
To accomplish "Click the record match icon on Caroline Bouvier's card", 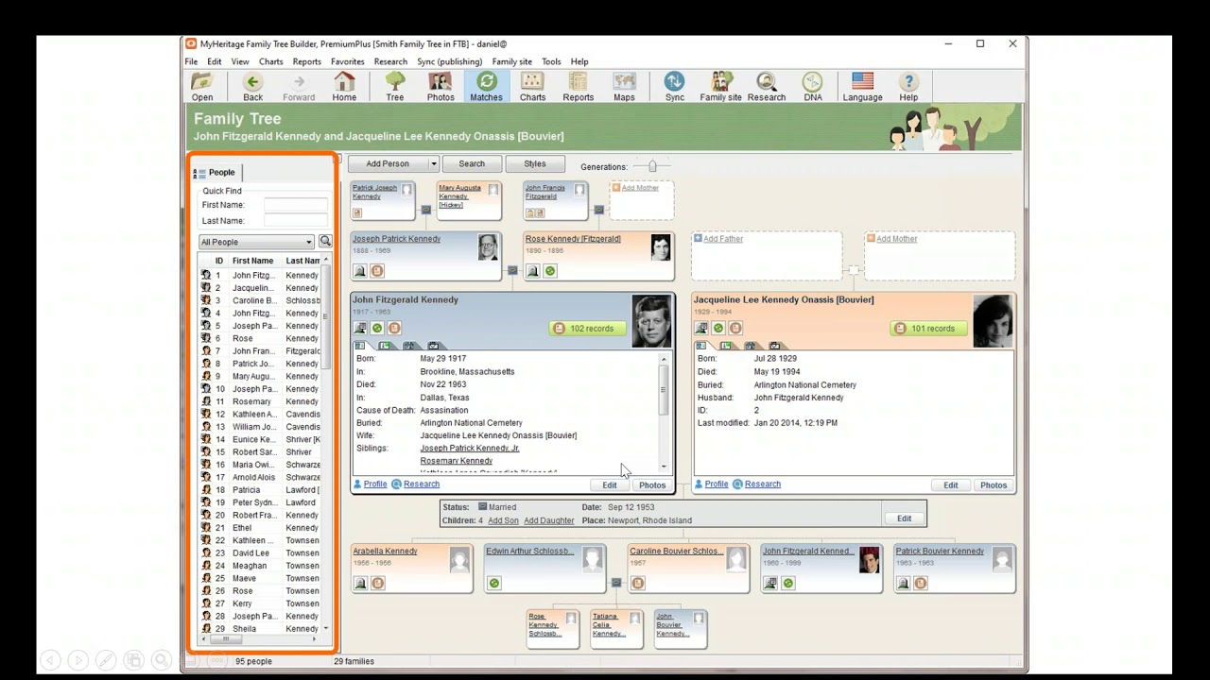I will (637, 584).
